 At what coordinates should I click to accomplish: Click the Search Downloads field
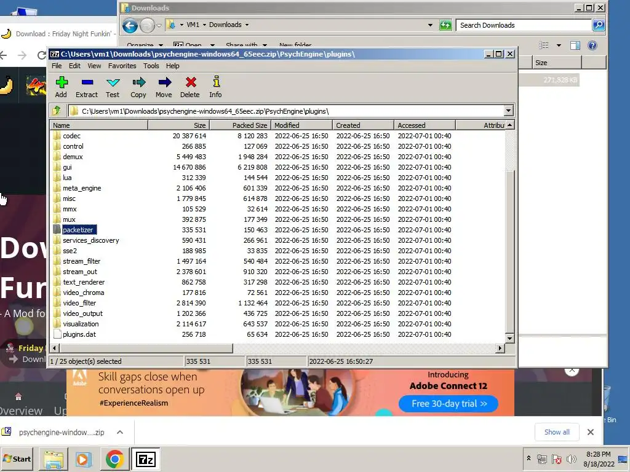(x=524, y=25)
